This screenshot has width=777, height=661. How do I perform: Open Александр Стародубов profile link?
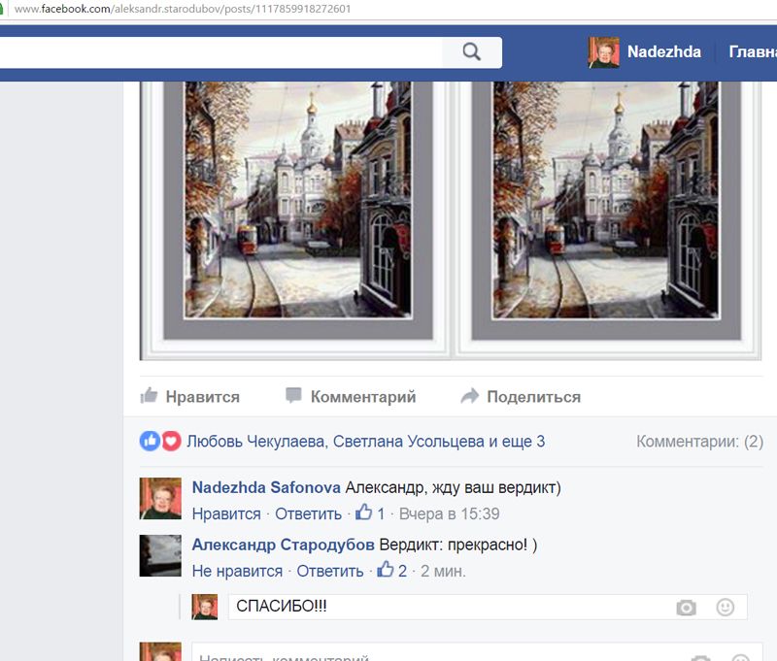(283, 545)
